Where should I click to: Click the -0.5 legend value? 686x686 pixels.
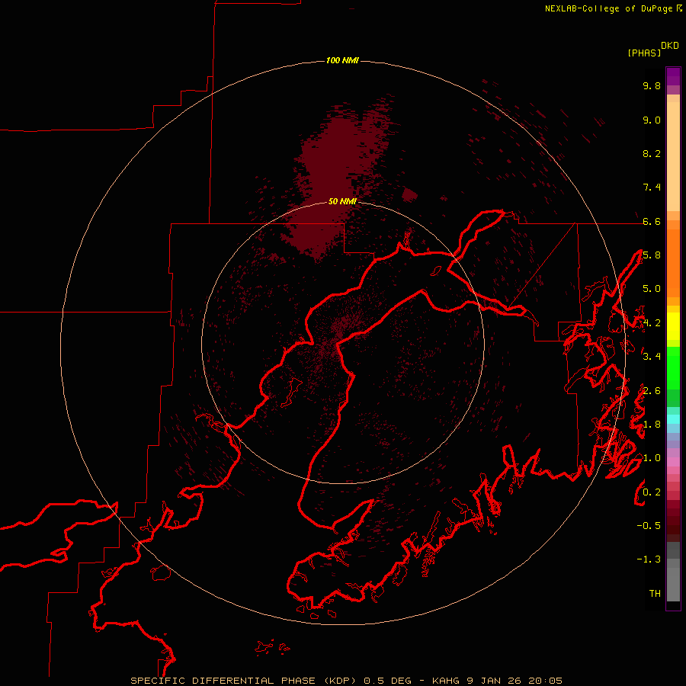[x=649, y=526]
